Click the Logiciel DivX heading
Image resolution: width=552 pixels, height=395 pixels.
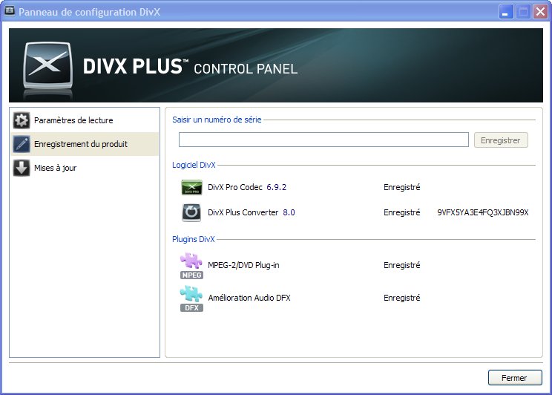pyautogui.click(x=194, y=165)
